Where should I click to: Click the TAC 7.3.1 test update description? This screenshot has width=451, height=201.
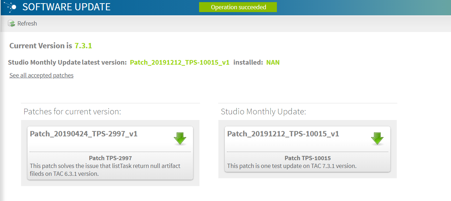pyautogui.click(x=292, y=166)
